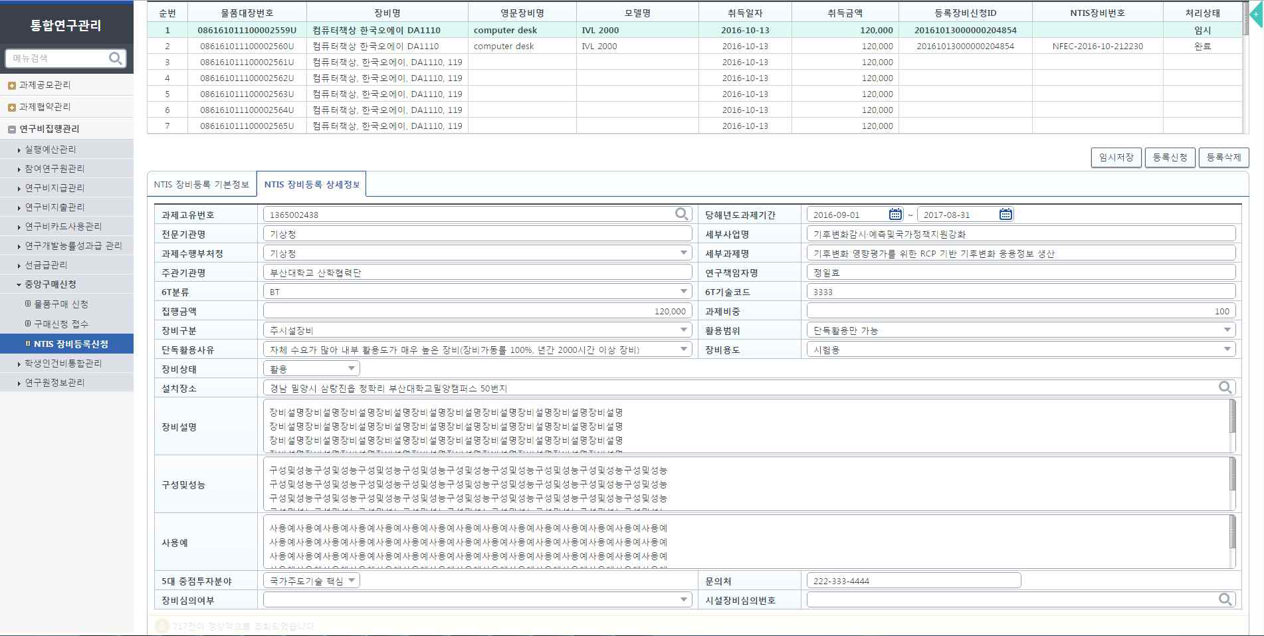This screenshot has width=1264, height=636.
Task: Switch to NTIS 장비등록 기본정보 tab
Action: click(201, 184)
